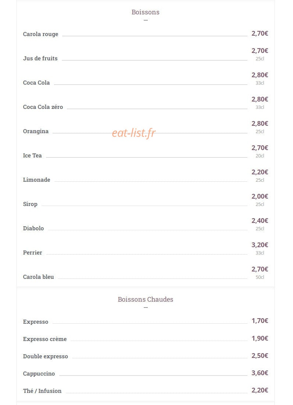Click the Jus de fruits item
293x405 pixels.
(40, 58)
